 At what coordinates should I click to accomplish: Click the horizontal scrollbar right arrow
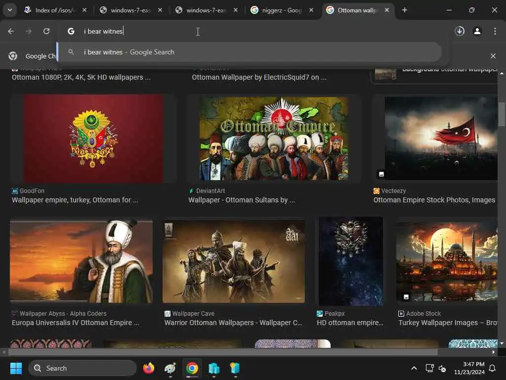(x=494, y=352)
